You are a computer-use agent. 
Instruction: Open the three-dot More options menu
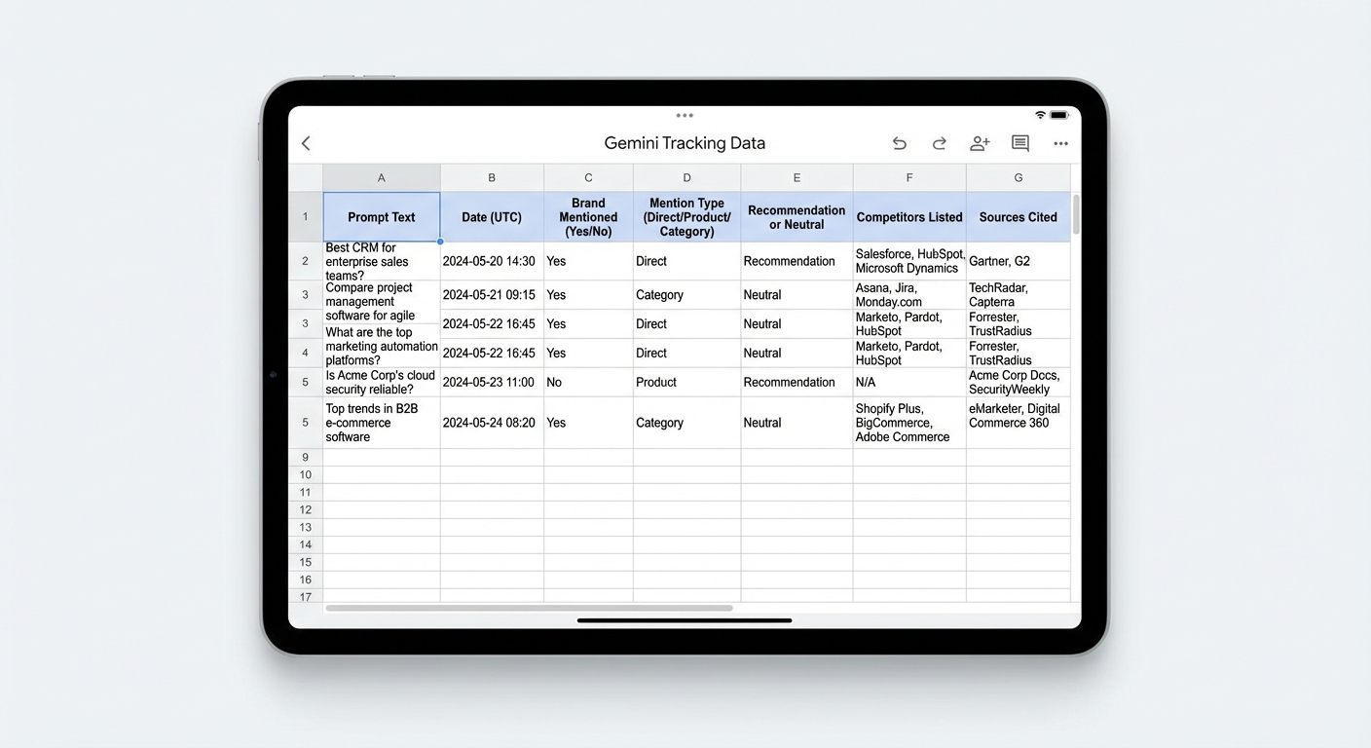point(1060,143)
